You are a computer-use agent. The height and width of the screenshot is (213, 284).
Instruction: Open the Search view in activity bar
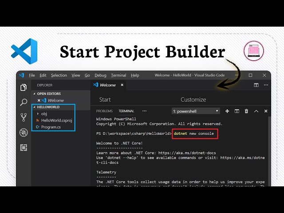pos(24,103)
